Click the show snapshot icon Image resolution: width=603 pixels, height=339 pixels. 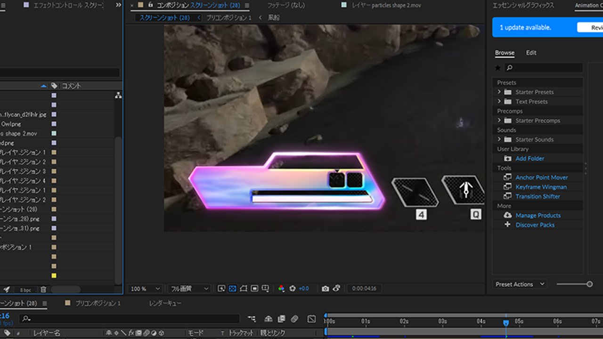336,289
